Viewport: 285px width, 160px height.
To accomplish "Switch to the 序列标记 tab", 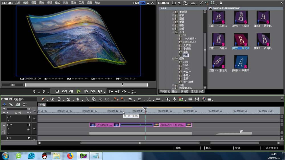I will pyautogui.click(x=164, y=92).
